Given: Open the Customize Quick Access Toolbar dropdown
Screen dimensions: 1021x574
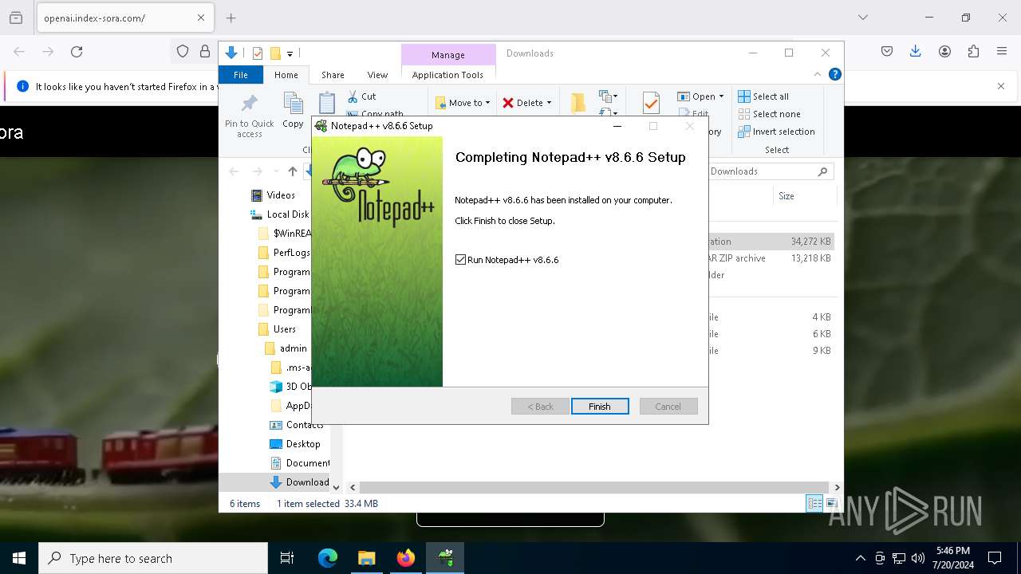Looking at the screenshot, I should coord(290,53).
